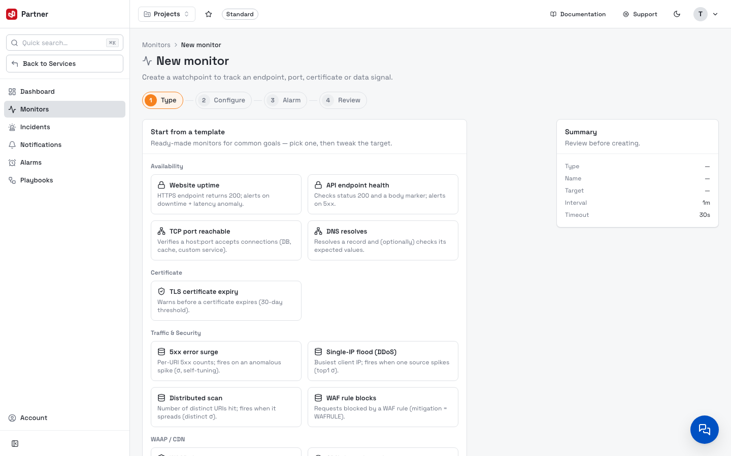Screen dimensions: 731x456
Task: Choose the Distributed scan template
Action: 226,407
